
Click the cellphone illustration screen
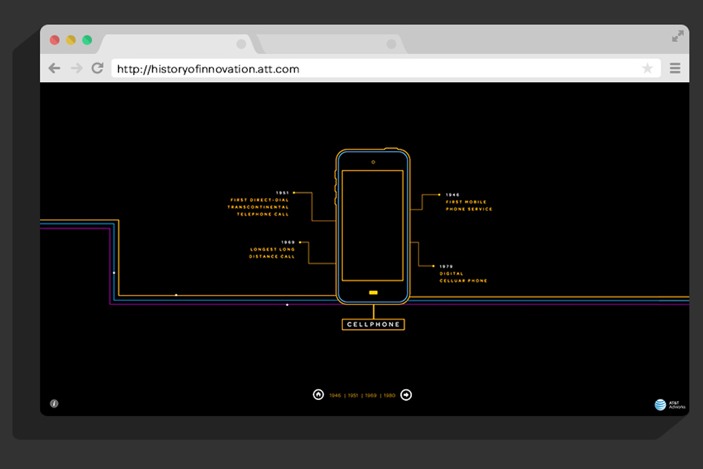tap(372, 225)
